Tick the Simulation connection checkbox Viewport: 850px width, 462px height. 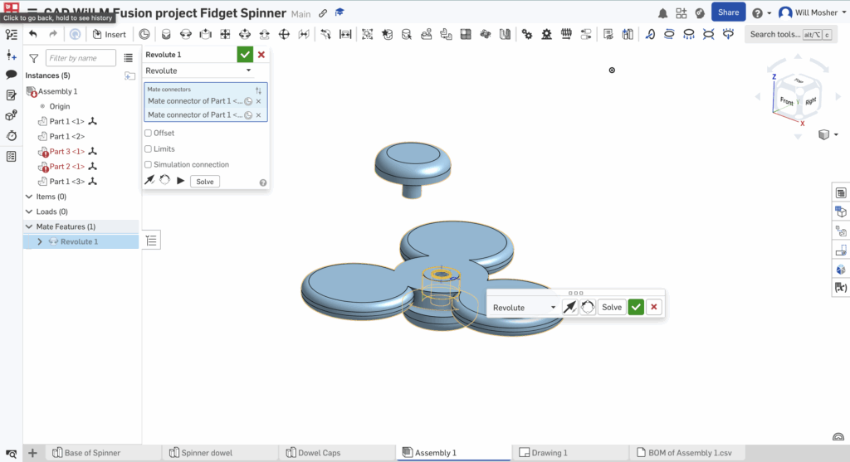coord(148,164)
